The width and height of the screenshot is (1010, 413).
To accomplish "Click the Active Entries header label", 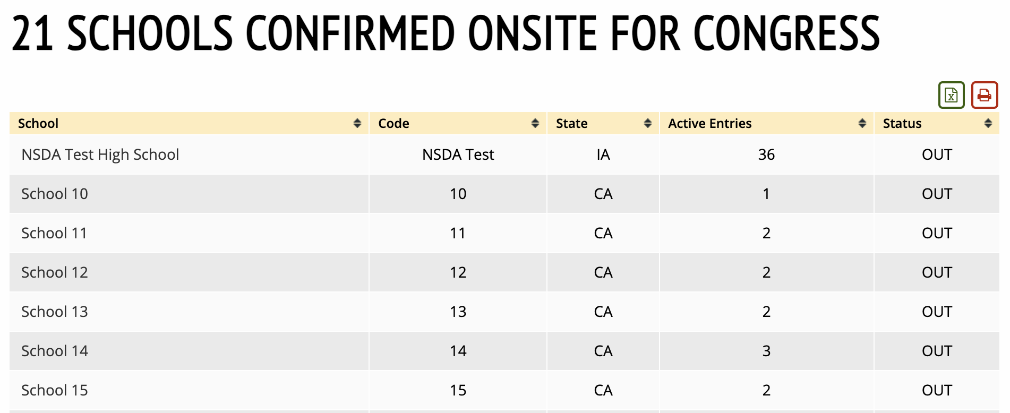I will [709, 123].
